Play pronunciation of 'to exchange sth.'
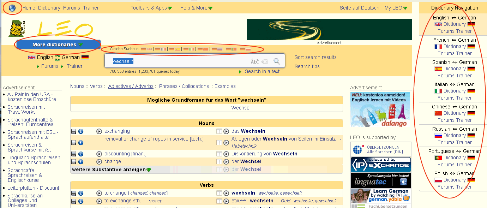The height and width of the screenshot is (208, 487). coord(99,201)
